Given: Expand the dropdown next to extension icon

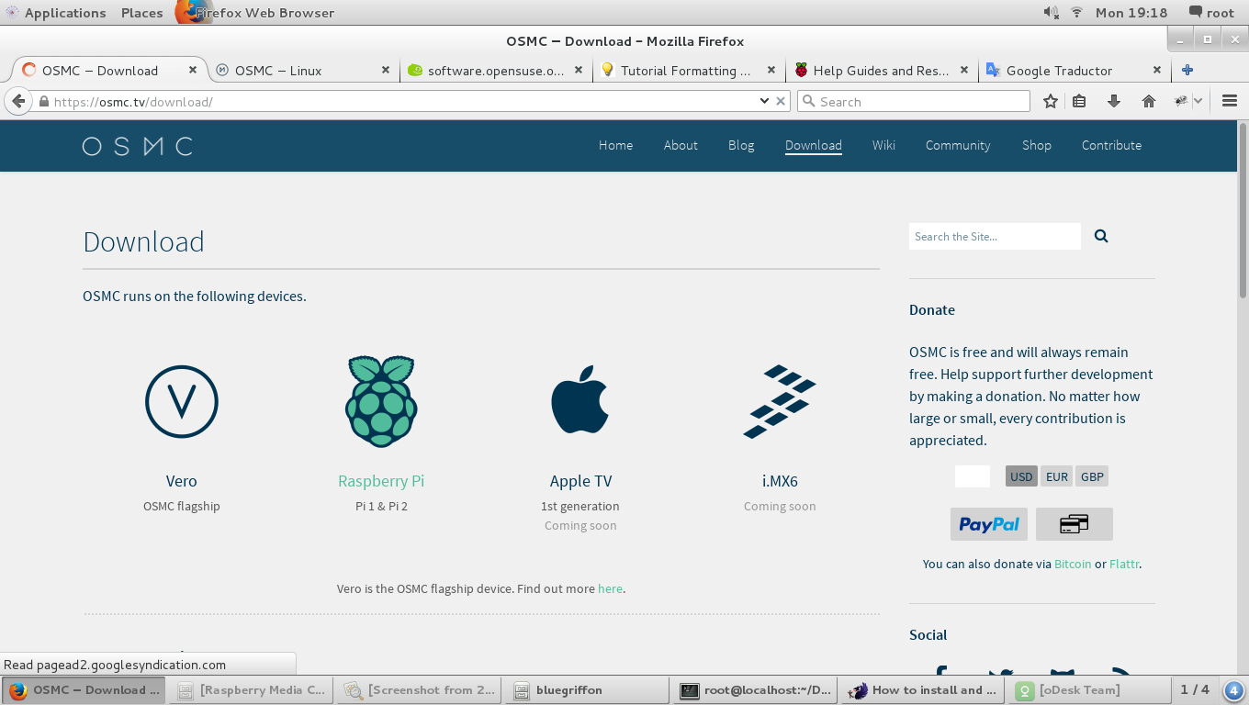Looking at the screenshot, I should [x=1198, y=102].
